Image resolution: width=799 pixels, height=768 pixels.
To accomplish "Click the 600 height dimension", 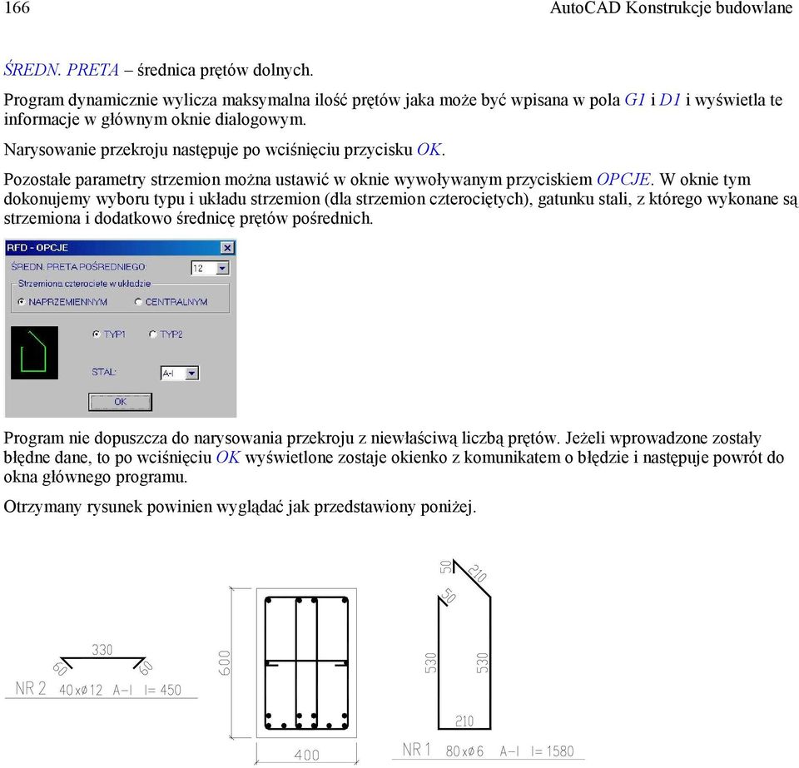I will [225, 662].
